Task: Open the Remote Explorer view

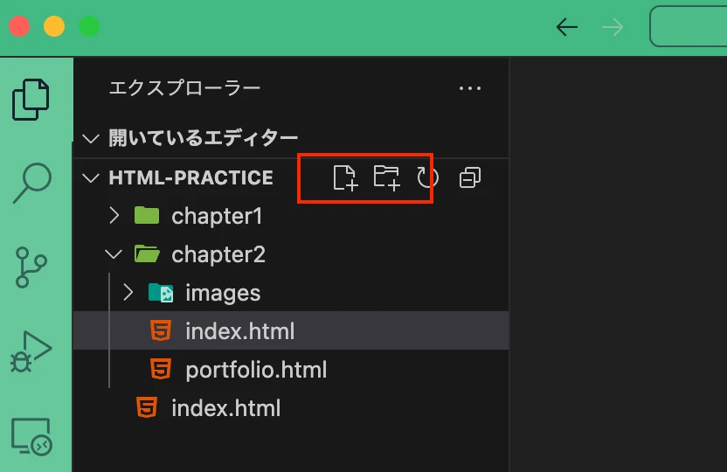Action: click(x=31, y=435)
